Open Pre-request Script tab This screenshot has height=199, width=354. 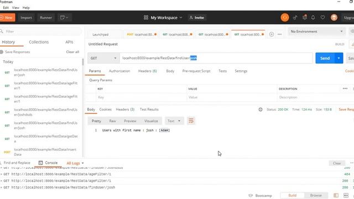(196, 71)
